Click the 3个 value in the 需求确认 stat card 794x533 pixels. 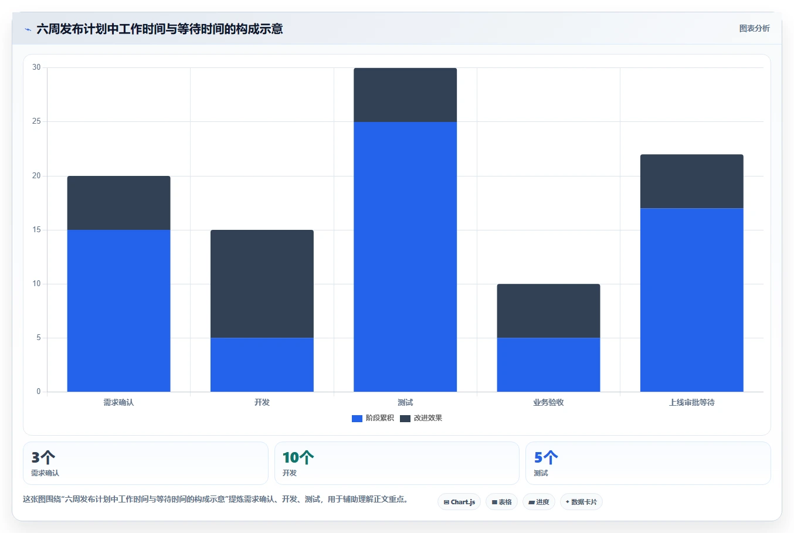tap(43, 457)
